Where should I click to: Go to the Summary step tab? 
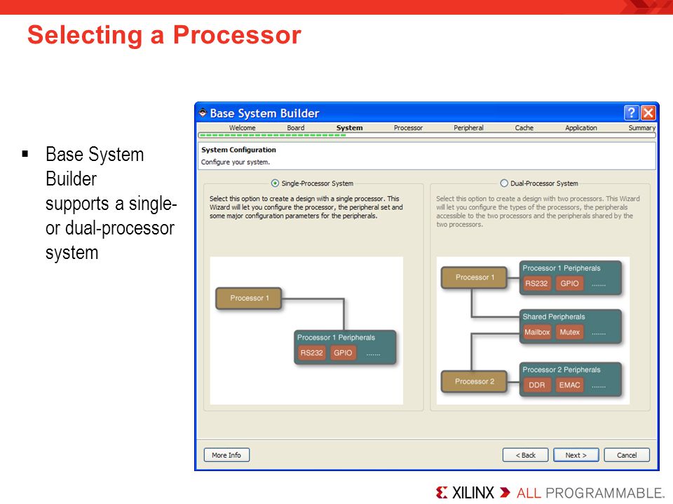[x=641, y=127]
